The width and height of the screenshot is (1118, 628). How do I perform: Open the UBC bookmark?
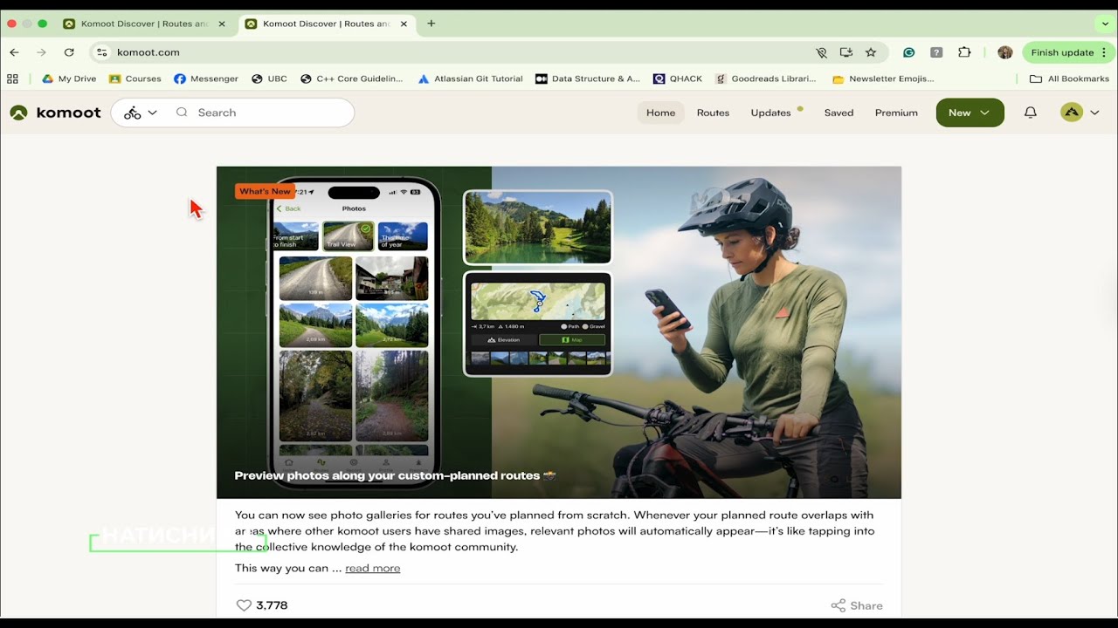269,78
